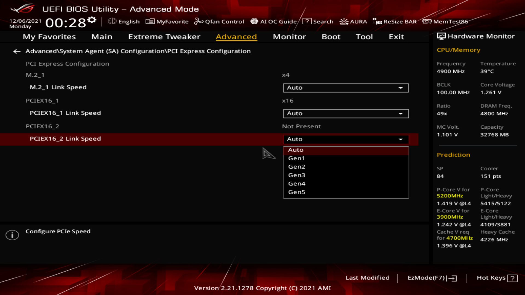Click Last Modified at the bottom
The width and height of the screenshot is (525, 295).
click(x=367, y=278)
